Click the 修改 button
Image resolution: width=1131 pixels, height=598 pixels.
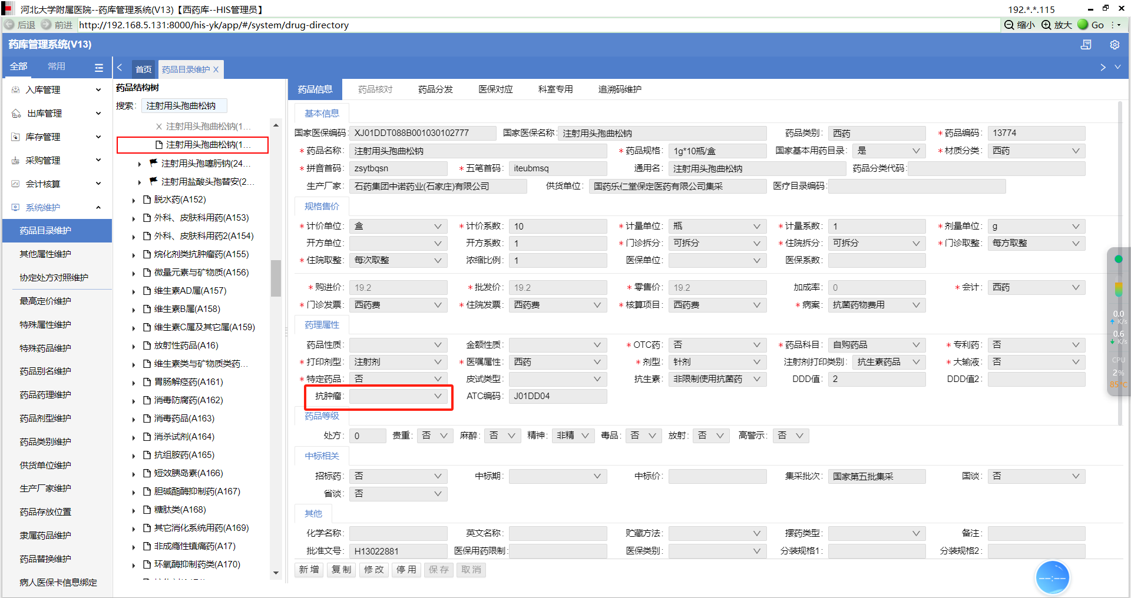(373, 570)
